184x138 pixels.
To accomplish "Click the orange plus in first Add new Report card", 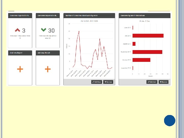I will coord(20,69).
